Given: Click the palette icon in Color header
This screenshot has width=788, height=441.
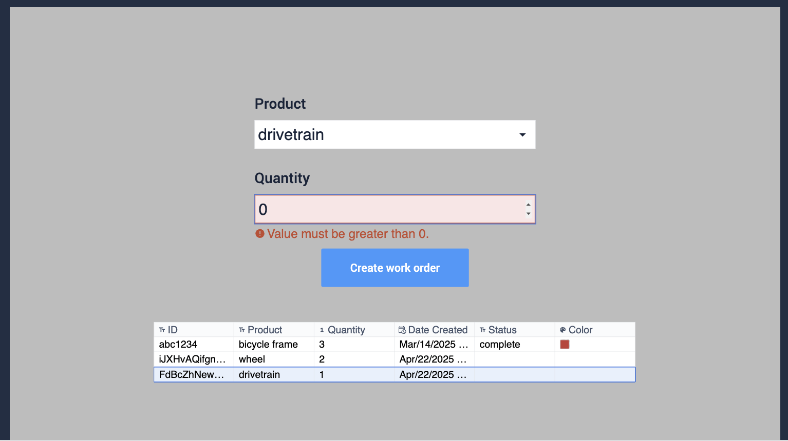Looking at the screenshot, I should 562,330.
